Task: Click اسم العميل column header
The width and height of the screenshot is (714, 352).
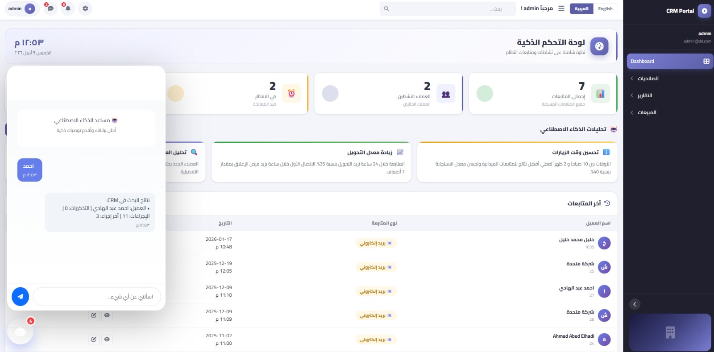Action: point(598,223)
